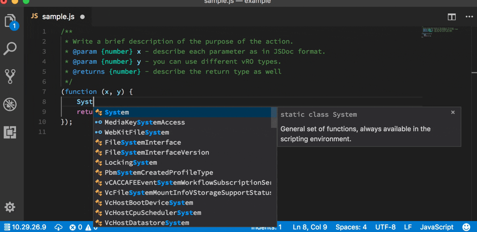The width and height of the screenshot is (477, 232).
Task: Click the cloud sync icon in status bar
Action: [x=59, y=227]
